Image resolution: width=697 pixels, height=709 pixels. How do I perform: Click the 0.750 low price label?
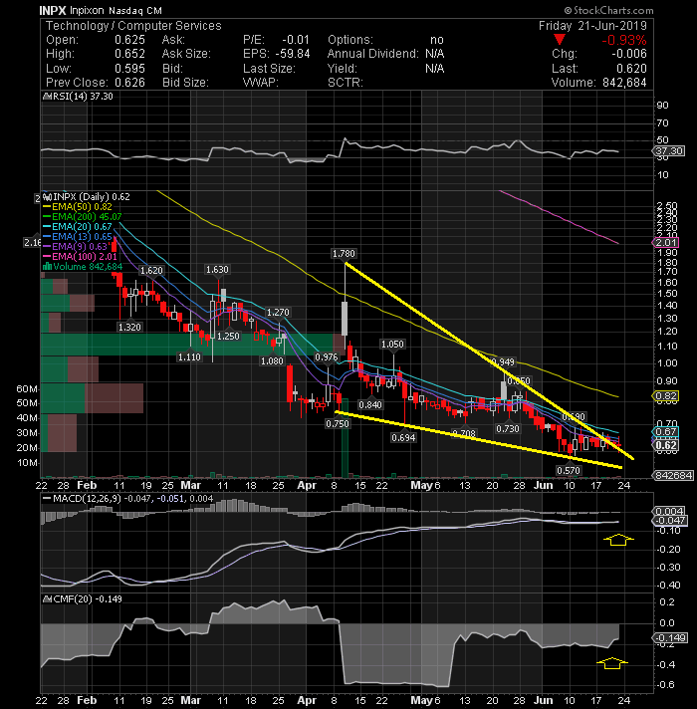pos(338,423)
